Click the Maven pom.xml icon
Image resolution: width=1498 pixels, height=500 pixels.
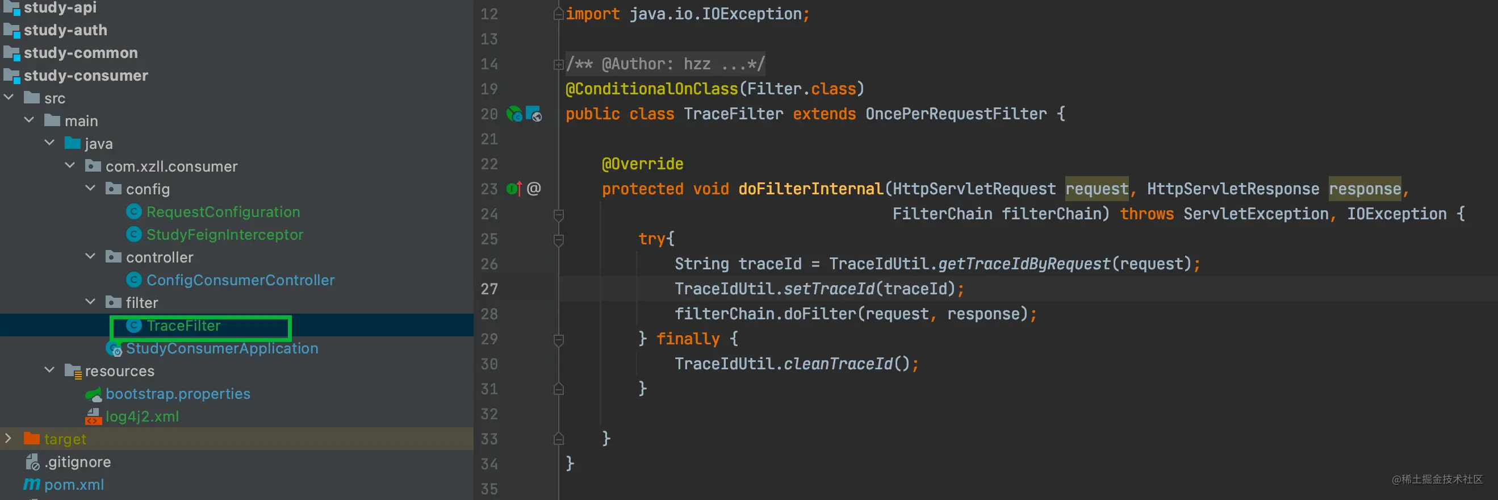[x=32, y=484]
